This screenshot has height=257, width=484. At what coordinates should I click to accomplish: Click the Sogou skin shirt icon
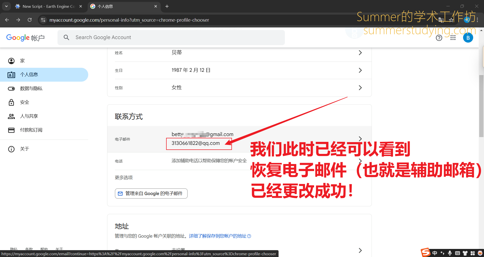click(x=465, y=253)
